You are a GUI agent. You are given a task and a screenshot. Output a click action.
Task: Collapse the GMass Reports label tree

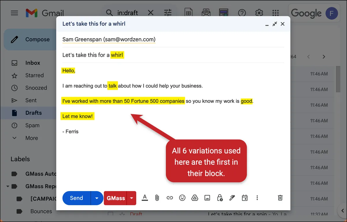[8, 186]
